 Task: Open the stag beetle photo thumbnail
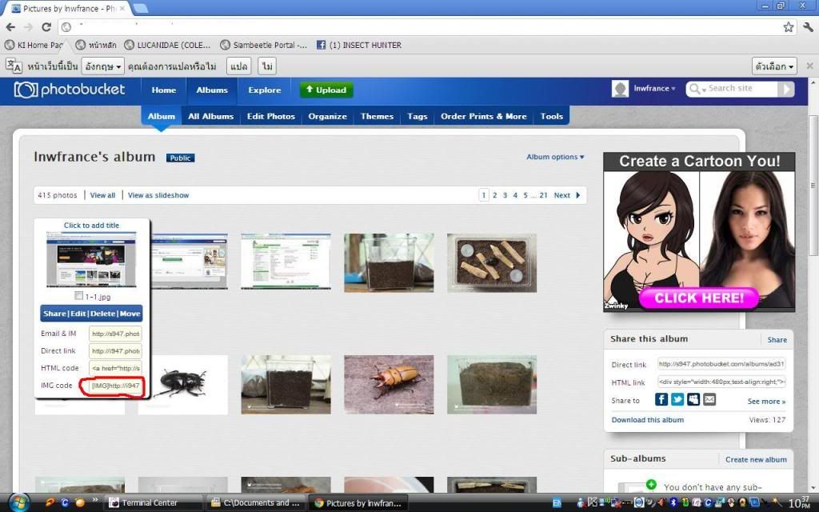coord(182,385)
